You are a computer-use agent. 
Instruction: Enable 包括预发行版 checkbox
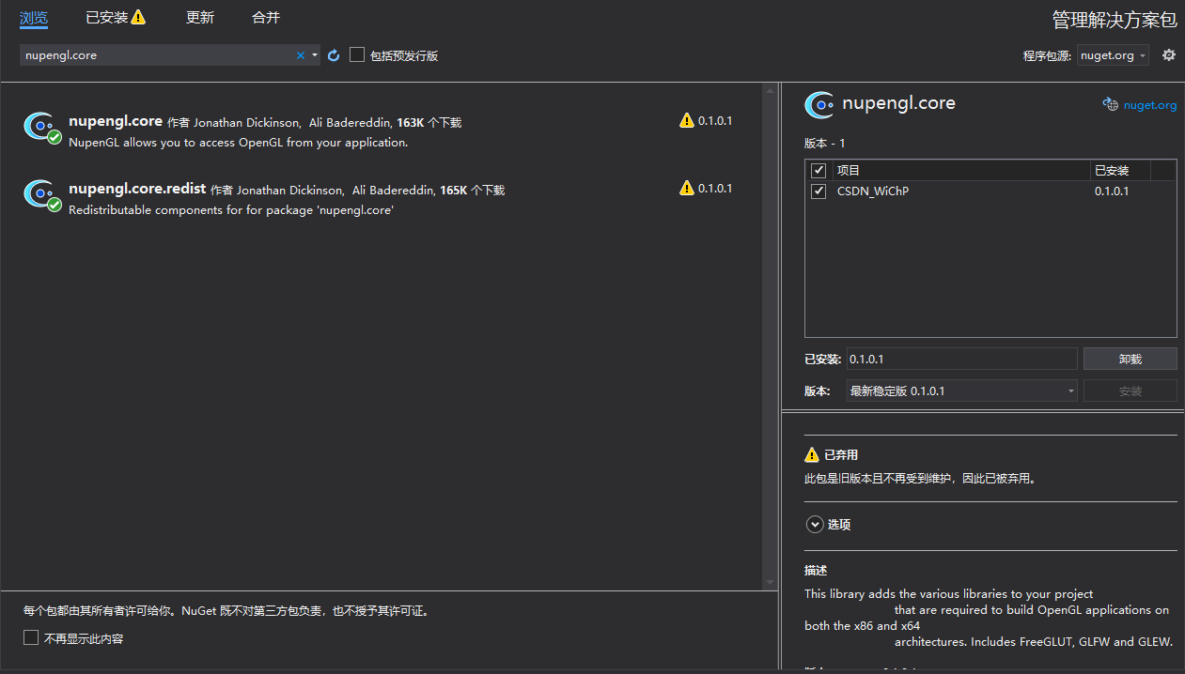pyautogui.click(x=357, y=54)
